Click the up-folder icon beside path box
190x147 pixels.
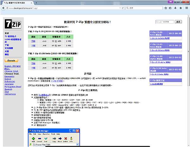coord(30,144)
